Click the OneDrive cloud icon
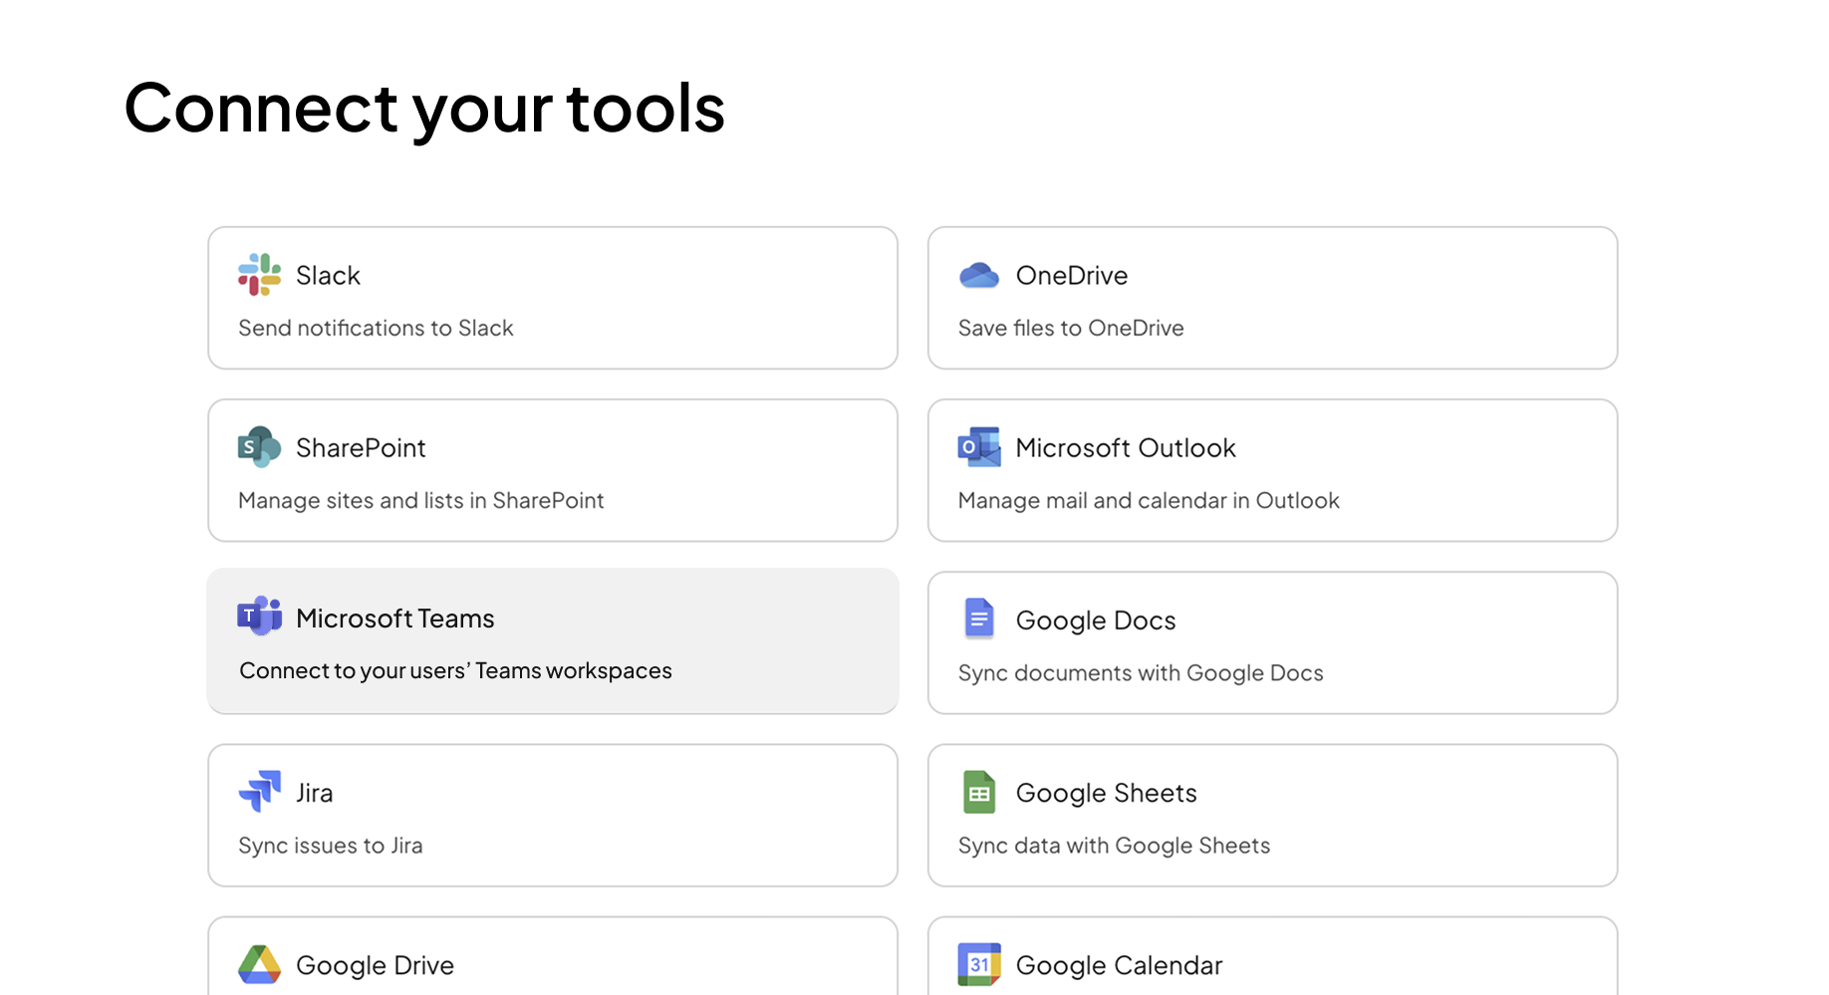The width and height of the screenshot is (1829, 995). [x=978, y=275]
